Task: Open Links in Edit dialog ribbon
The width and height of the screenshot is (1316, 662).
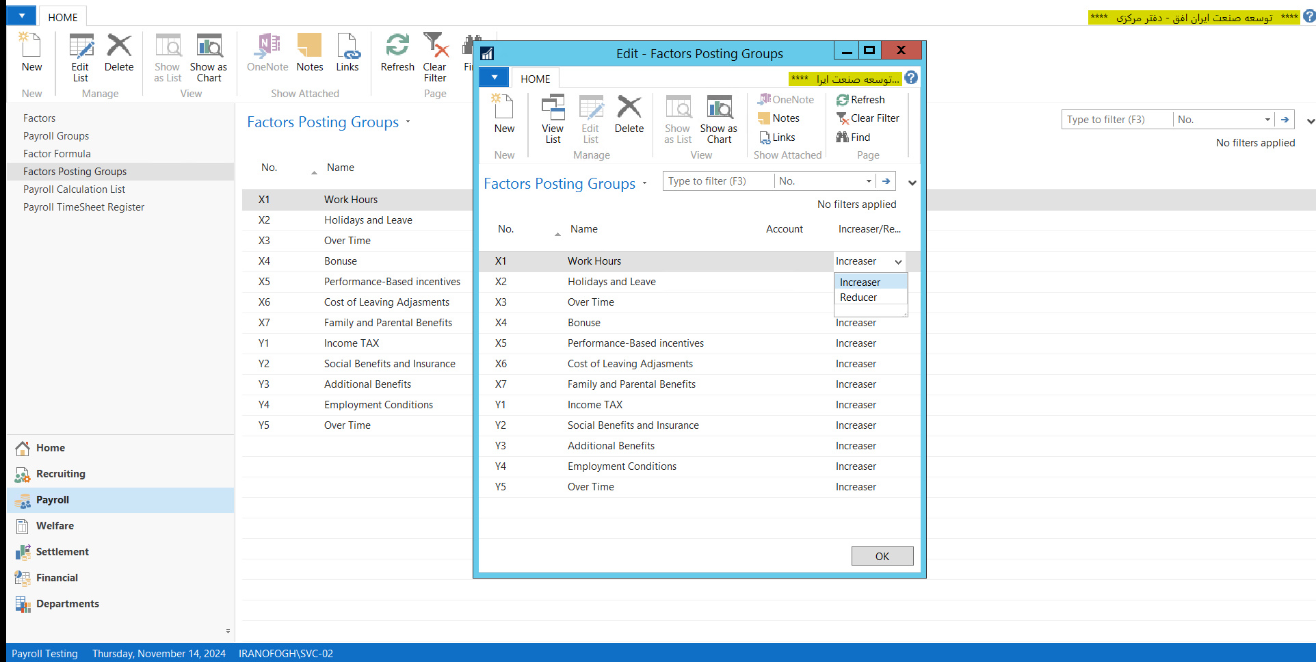Action: [778, 137]
